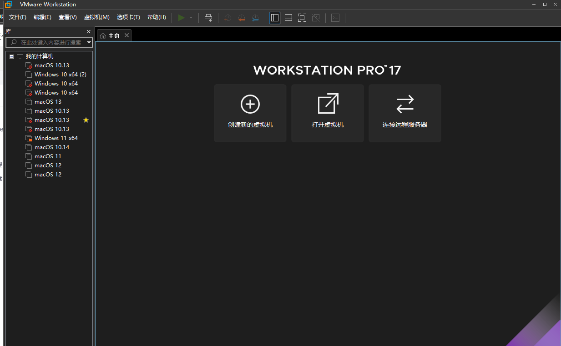Viewport: 561px width, 346px height.
Task: Select the starred macOS 10.13 entry
Action: (52, 120)
